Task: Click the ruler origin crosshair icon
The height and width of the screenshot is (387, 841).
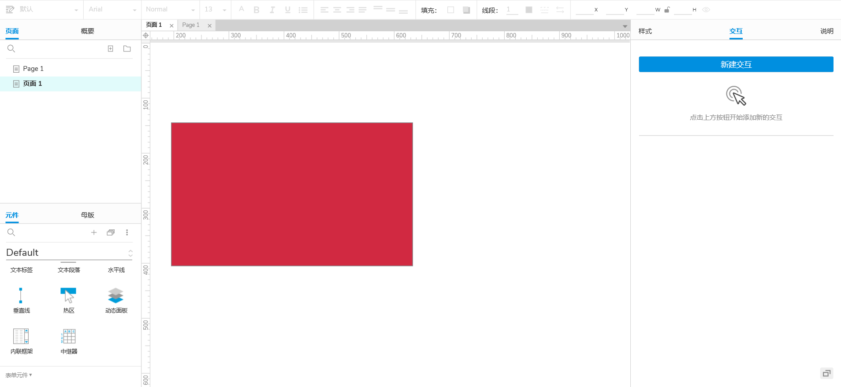Action: (x=146, y=35)
